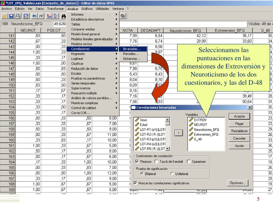273x204 pixels.
Task: Open the Opciones... button
Action: (238, 183)
